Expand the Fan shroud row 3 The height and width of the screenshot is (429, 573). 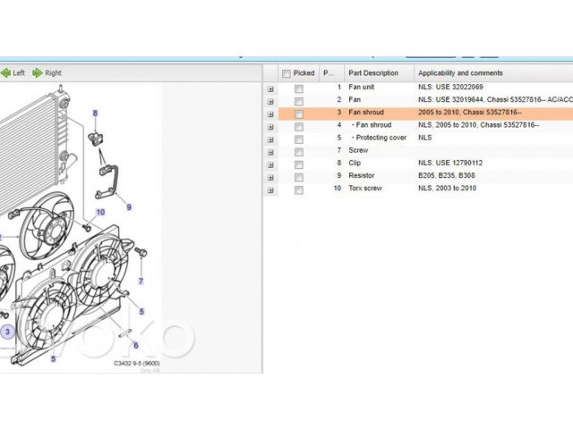tap(270, 114)
